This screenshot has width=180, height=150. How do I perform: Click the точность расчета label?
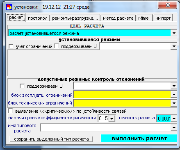(x=137, y=118)
